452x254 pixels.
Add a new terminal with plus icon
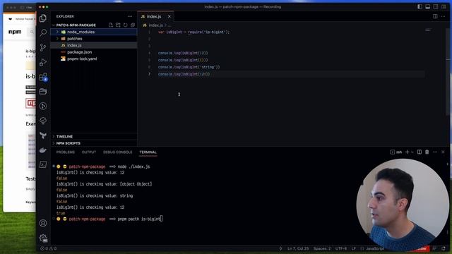[x=407, y=152]
